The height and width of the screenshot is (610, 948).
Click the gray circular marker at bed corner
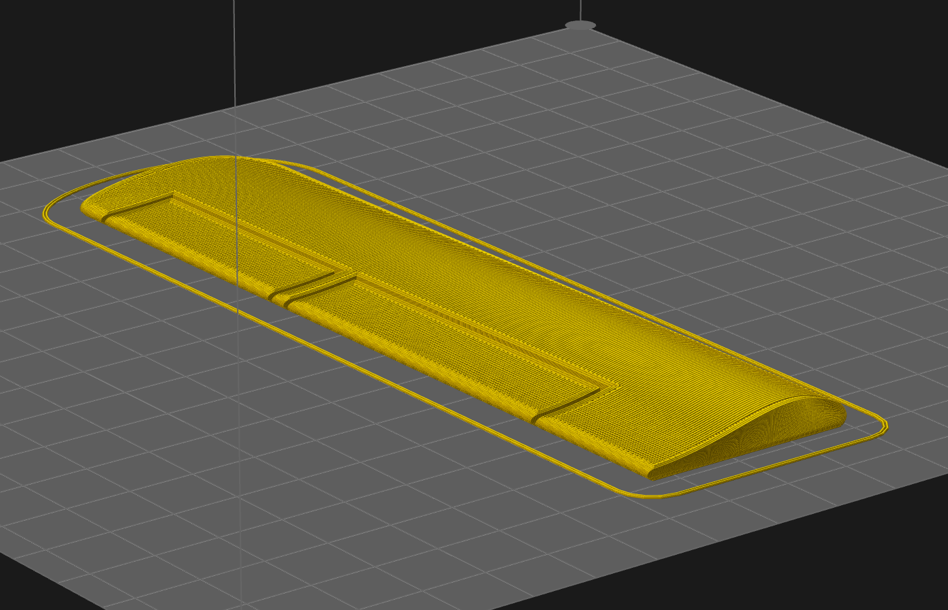pyautogui.click(x=580, y=25)
